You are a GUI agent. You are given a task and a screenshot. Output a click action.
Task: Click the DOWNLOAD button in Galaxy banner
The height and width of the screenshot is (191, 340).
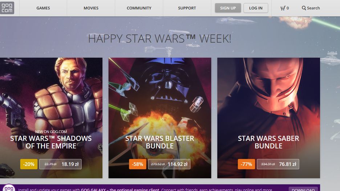tap(303, 189)
